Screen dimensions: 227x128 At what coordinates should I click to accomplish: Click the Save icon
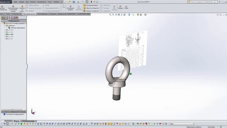click(74, 2)
